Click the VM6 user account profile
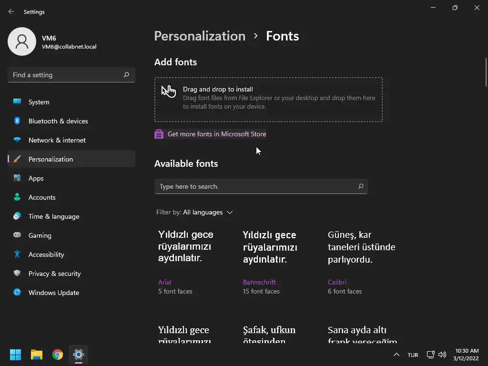The height and width of the screenshot is (366, 488). click(52, 42)
